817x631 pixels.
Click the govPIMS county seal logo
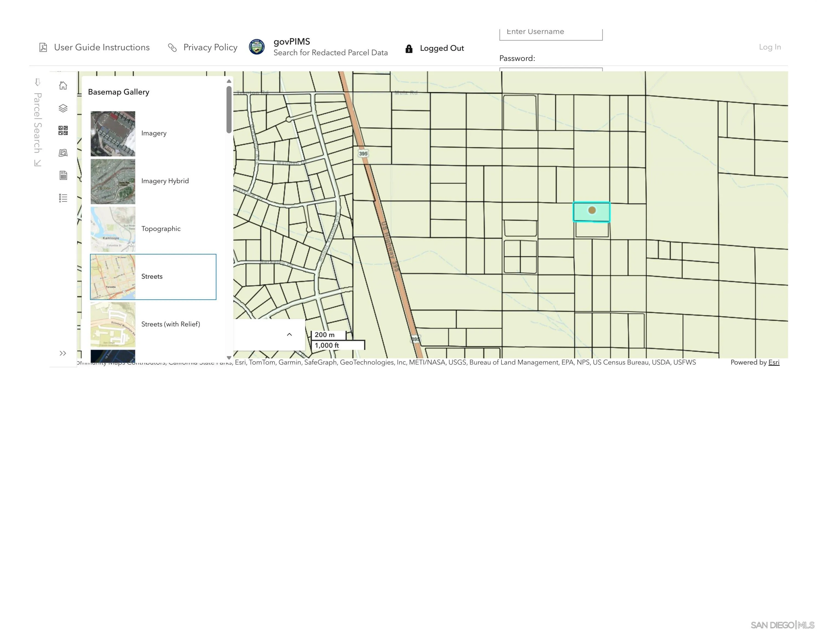(x=257, y=47)
